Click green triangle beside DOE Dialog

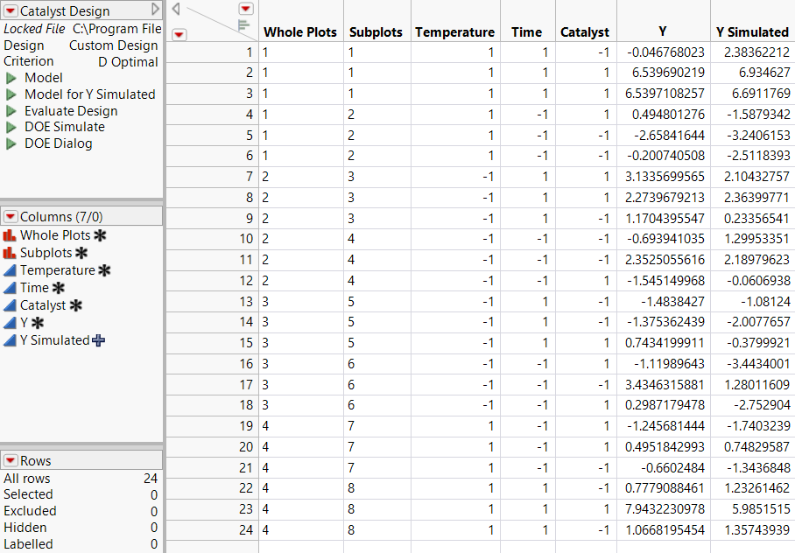click(x=11, y=143)
